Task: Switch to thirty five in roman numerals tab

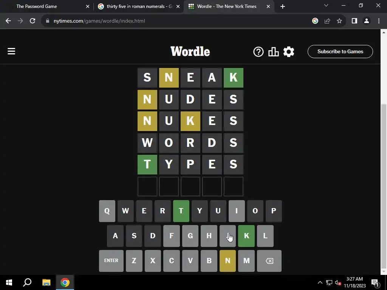Action: [x=138, y=6]
